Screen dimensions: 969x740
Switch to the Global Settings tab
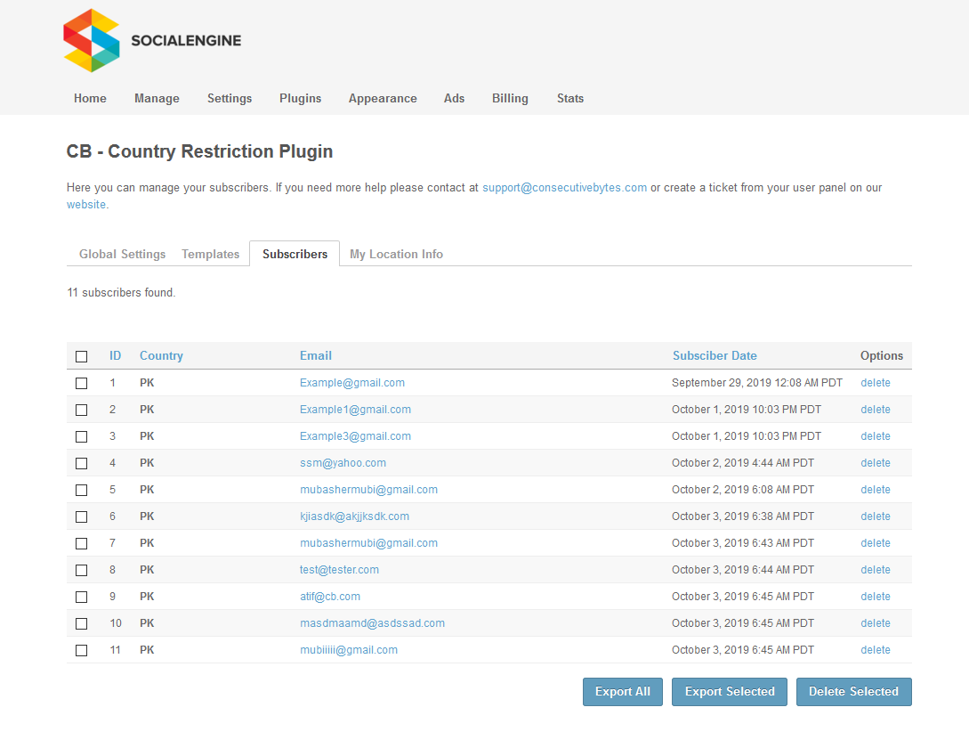click(x=122, y=255)
